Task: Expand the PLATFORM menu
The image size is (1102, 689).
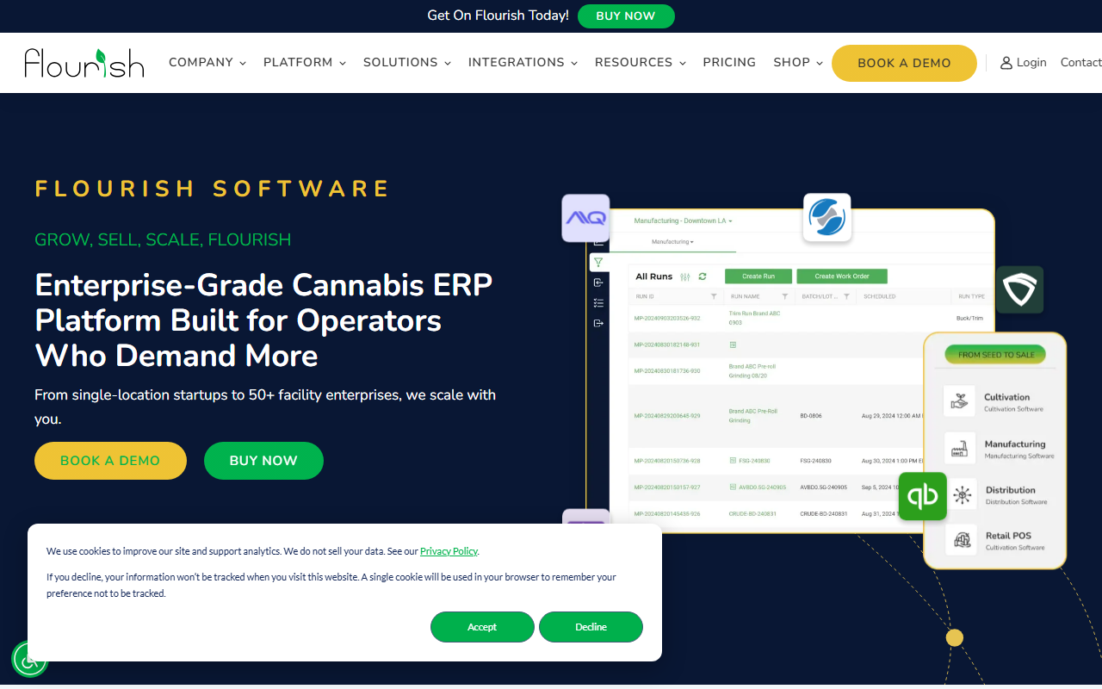Action: [x=305, y=63]
